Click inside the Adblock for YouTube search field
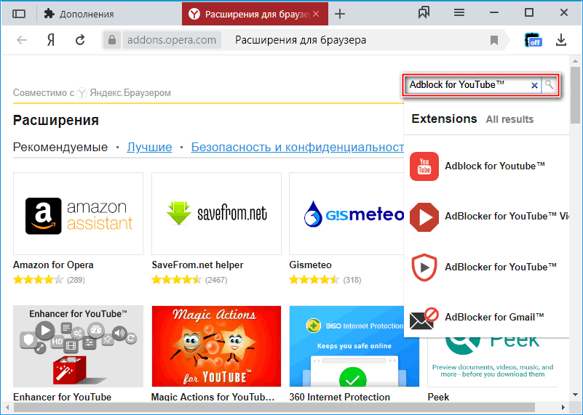The width and height of the screenshot is (583, 415). [x=466, y=85]
